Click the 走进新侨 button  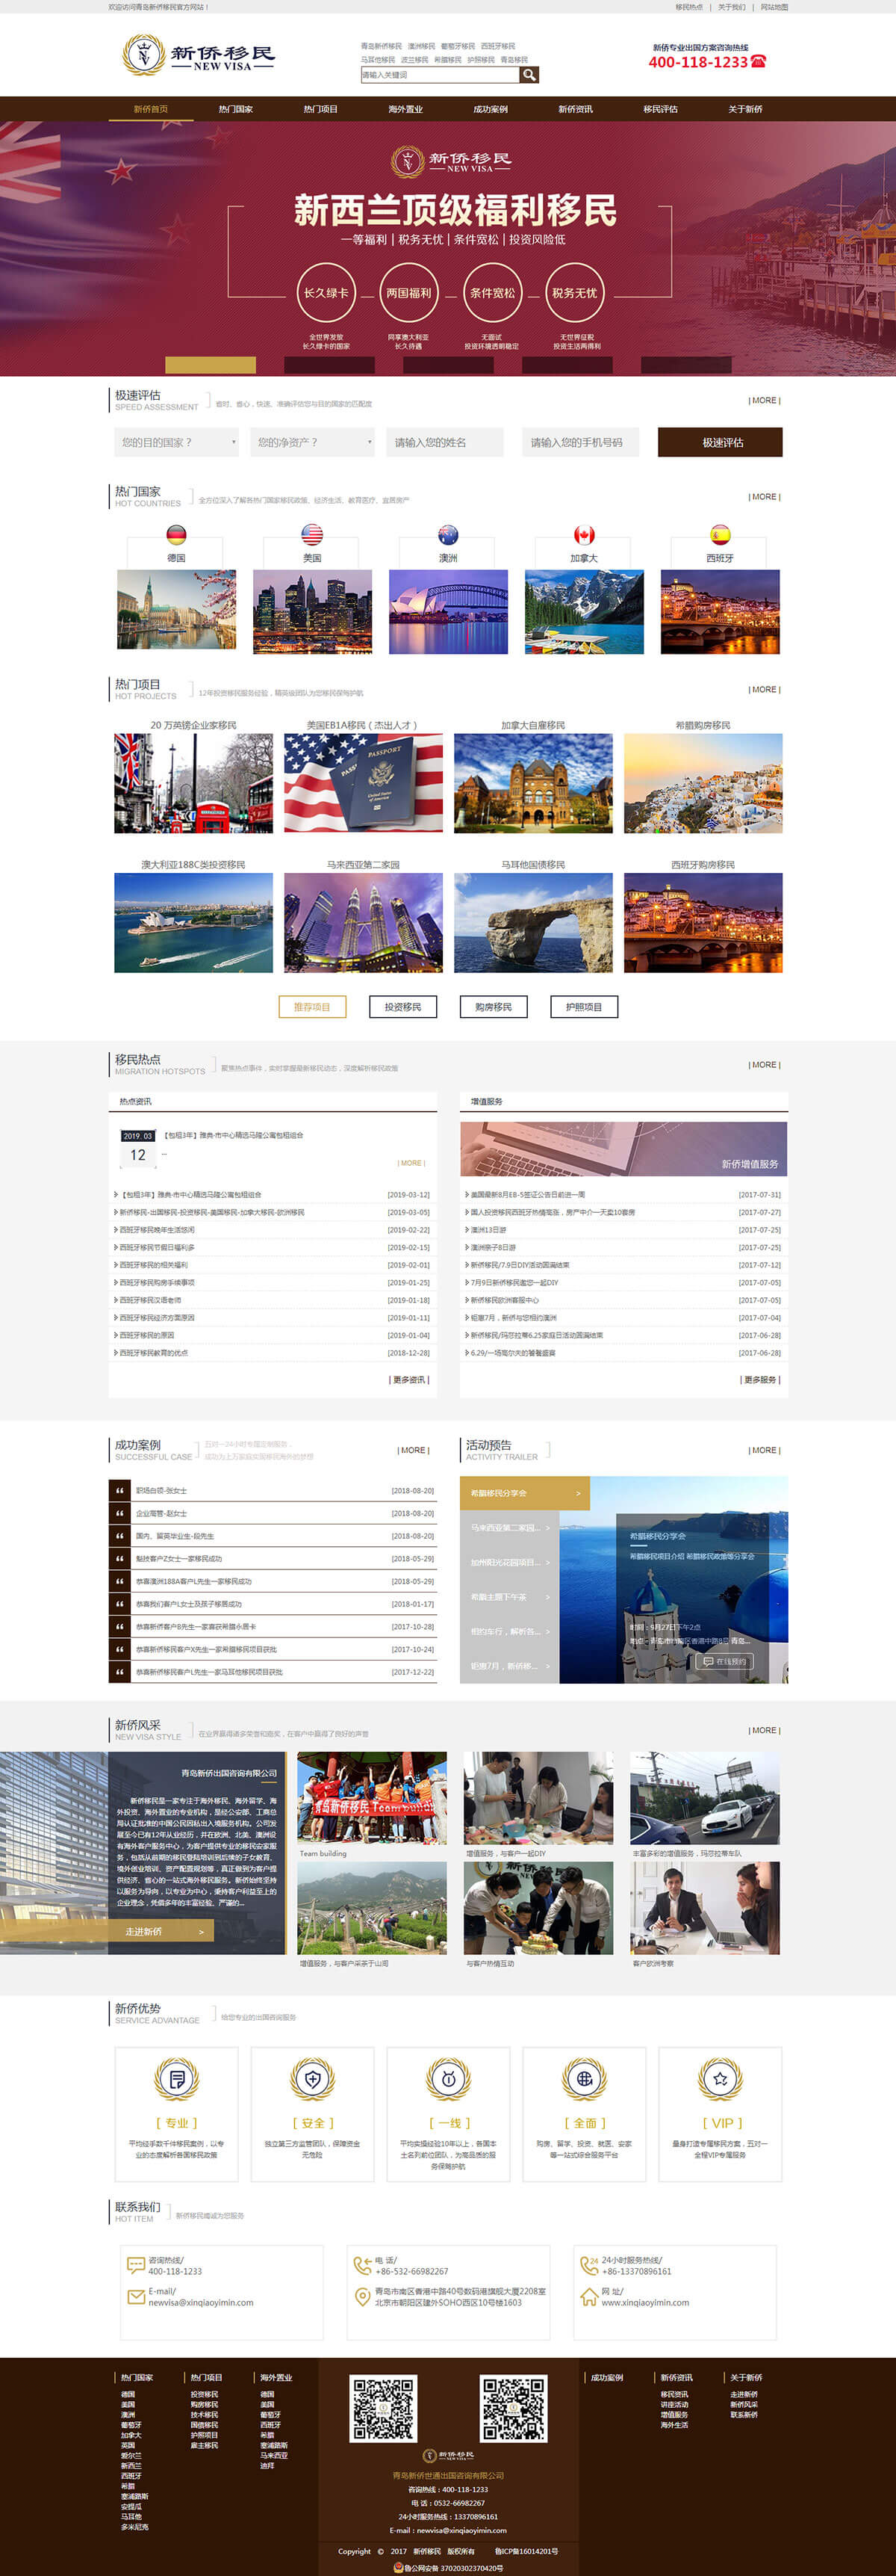click(160, 1931)
